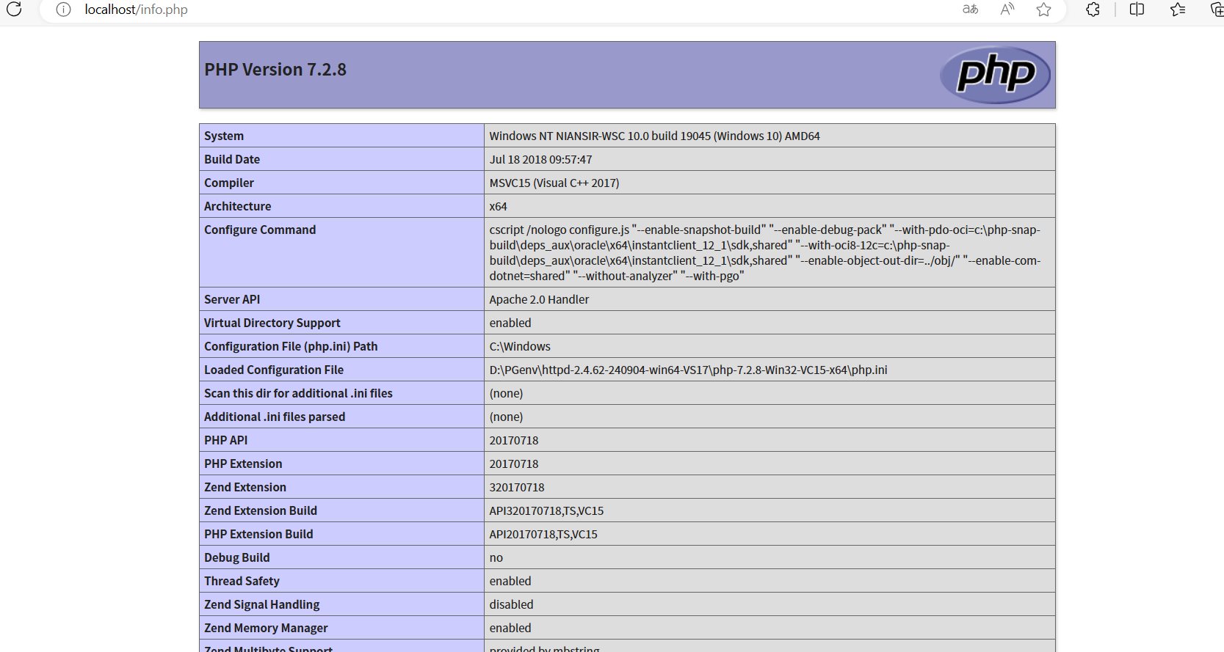Select the enabled value for Virtual Directory Support
1224x652 pixels.
point(510,323)
